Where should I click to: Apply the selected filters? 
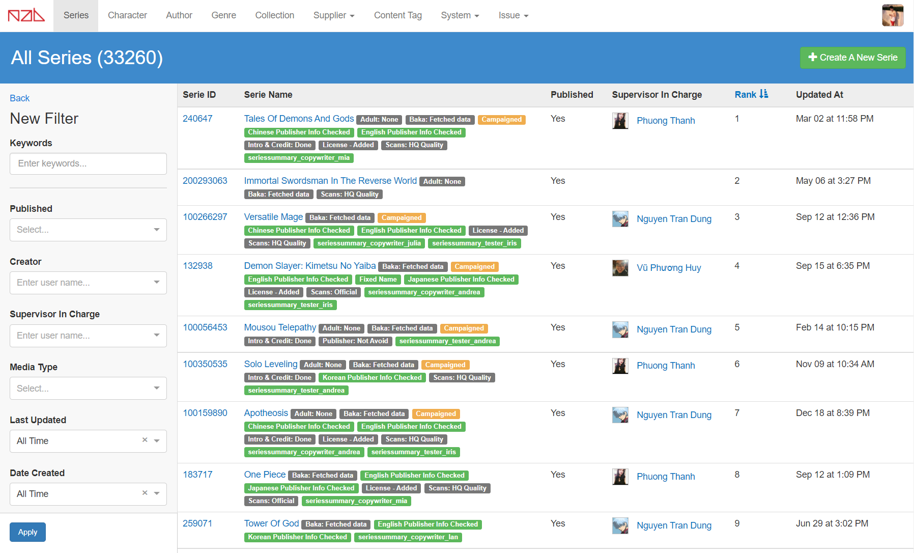[27, 532]
